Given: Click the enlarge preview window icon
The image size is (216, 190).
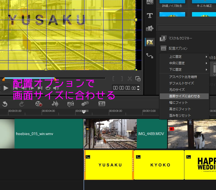Looking at the screenshot, I should [x=138, y=79].
